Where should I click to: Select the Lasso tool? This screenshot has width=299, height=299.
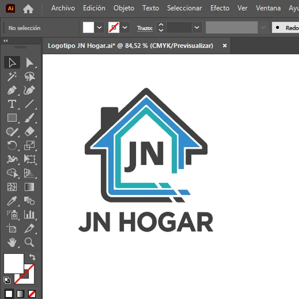[29, 76]
